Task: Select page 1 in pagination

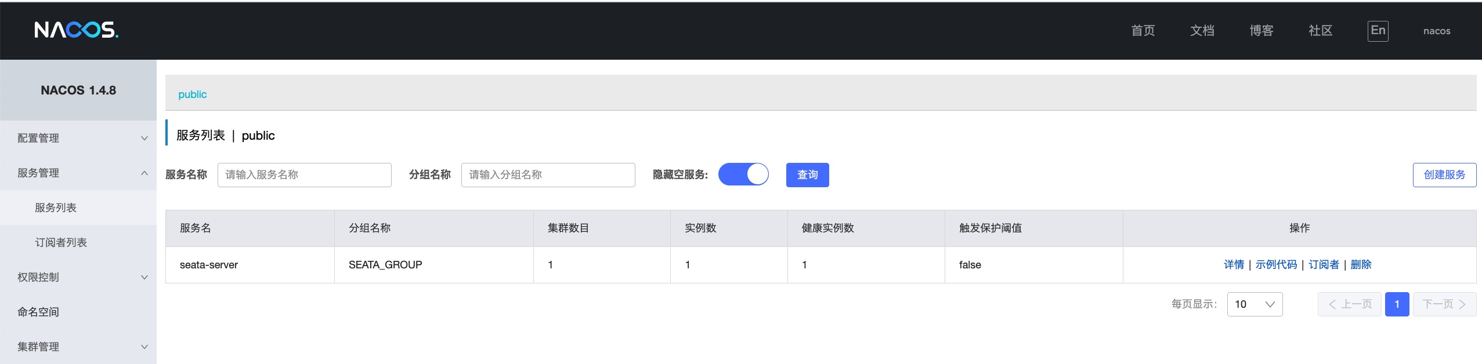Action: click(1397, 304)
